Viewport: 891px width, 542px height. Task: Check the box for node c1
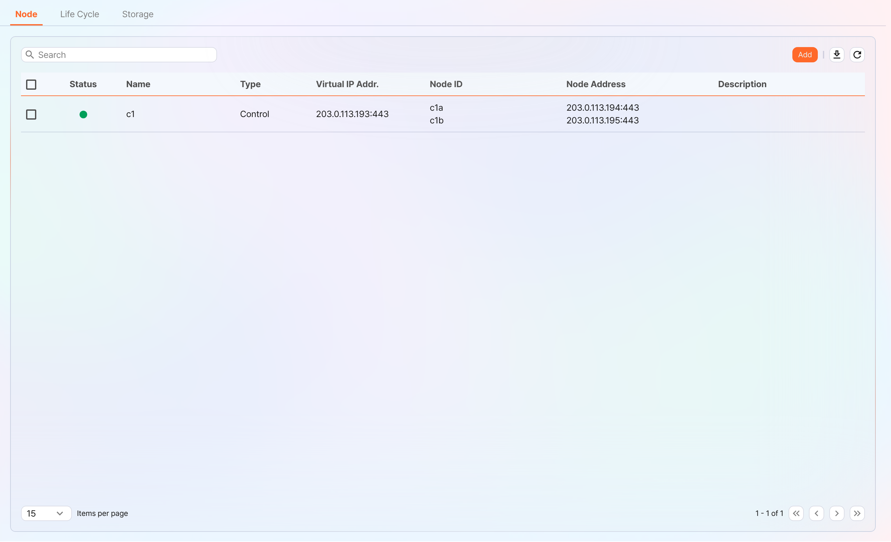pyautogui.click(x=31, y=115)
